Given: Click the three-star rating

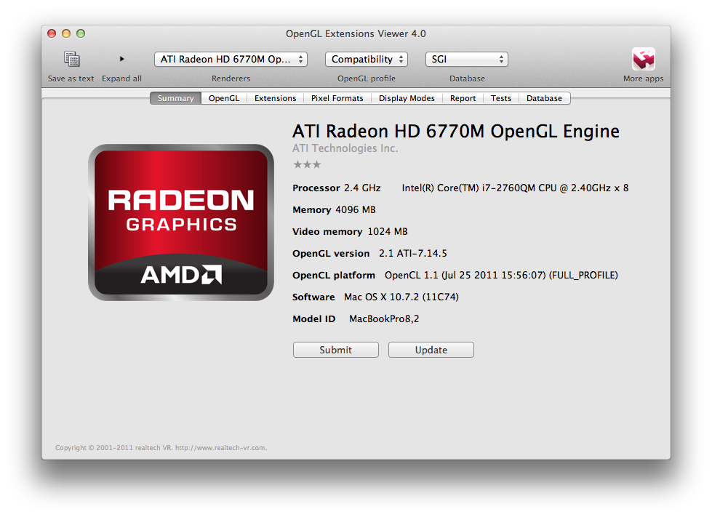Looking at the screenshot, I should point(307,164).
